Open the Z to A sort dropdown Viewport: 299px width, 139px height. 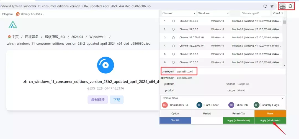click(278, 13)
